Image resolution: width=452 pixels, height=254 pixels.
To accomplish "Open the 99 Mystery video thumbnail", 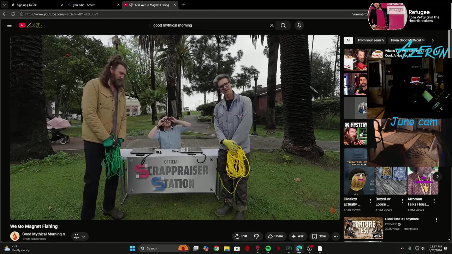I will pos(356,134).
